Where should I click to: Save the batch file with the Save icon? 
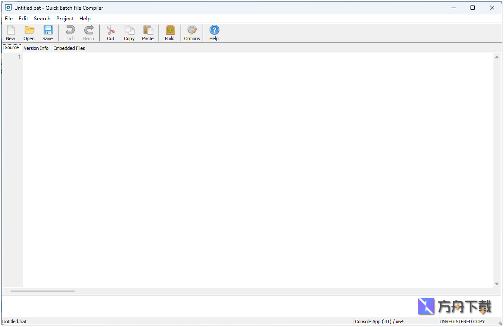click(47, 33)
